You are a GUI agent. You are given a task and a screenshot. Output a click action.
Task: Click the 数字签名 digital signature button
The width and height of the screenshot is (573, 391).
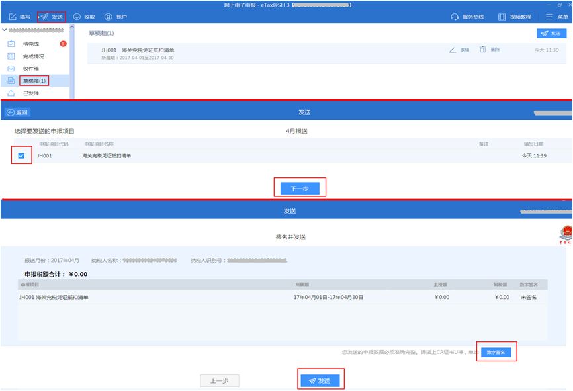click(x=496, y=352)
